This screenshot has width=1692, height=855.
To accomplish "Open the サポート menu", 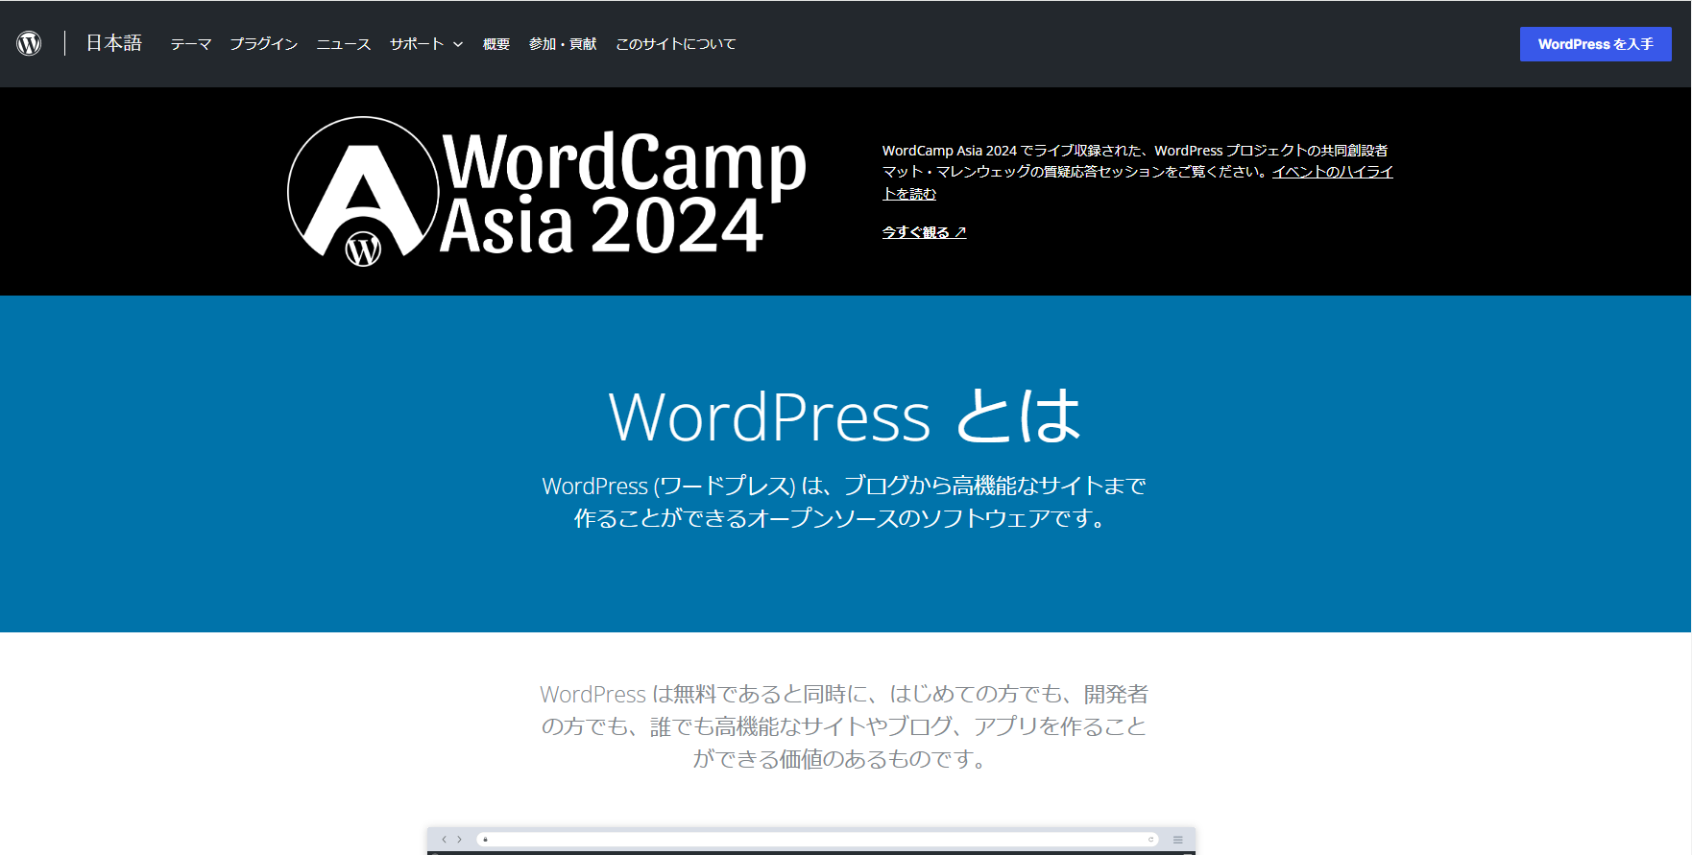I will coord(417,44).
